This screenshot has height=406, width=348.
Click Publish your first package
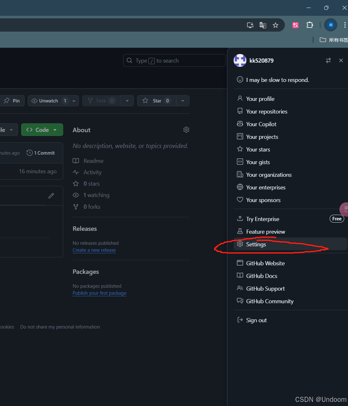coord(99,293)
